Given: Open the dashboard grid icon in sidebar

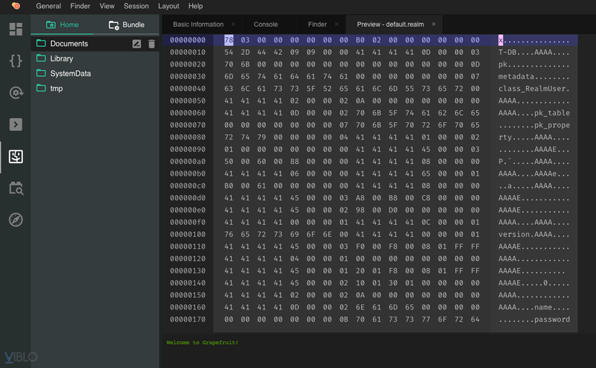Looking at the screenshot, I should point(15,30).
